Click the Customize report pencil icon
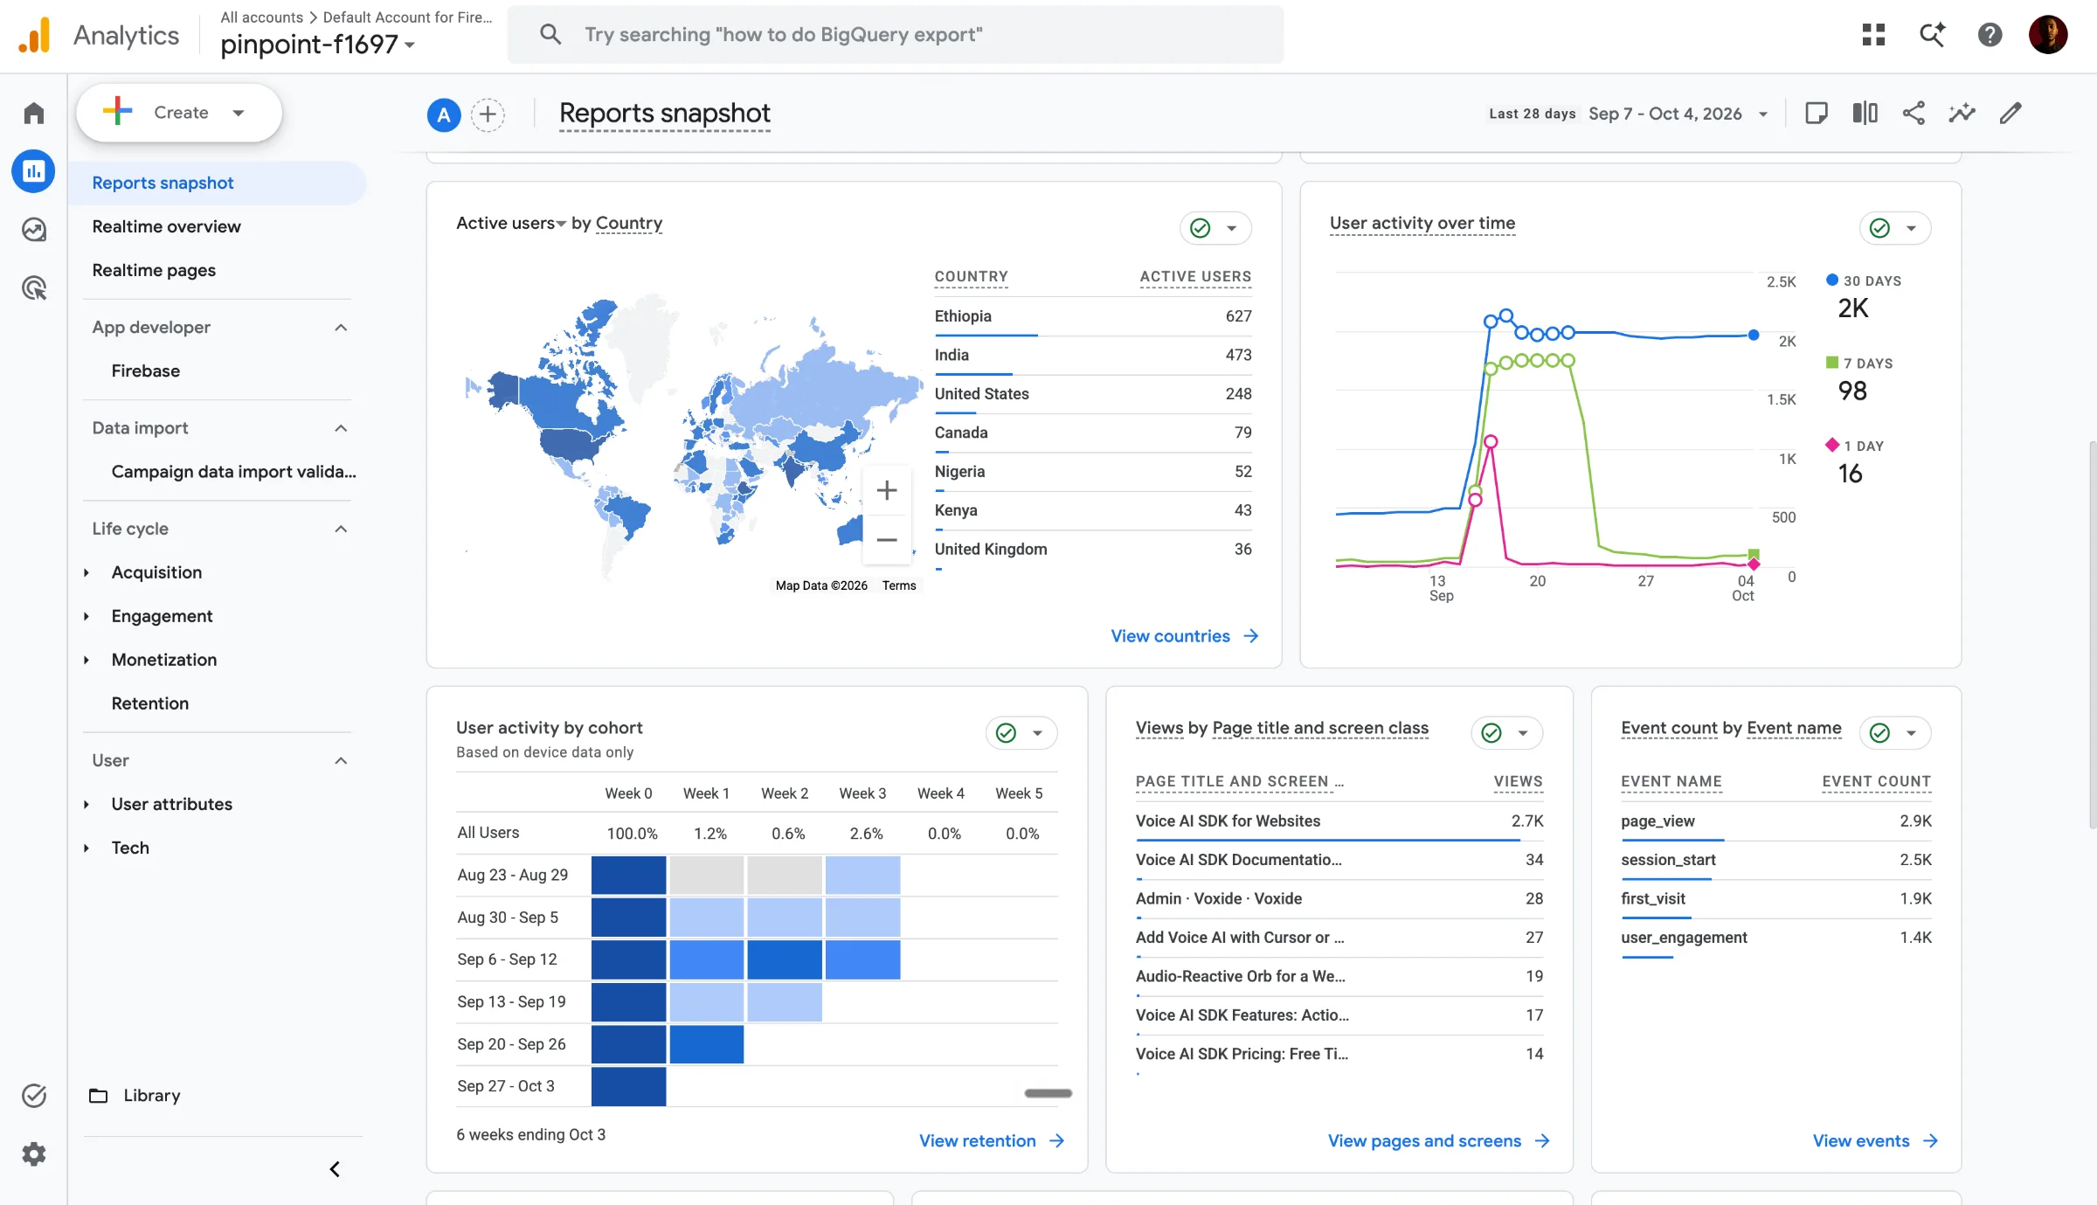 (x=2010, y=114)
